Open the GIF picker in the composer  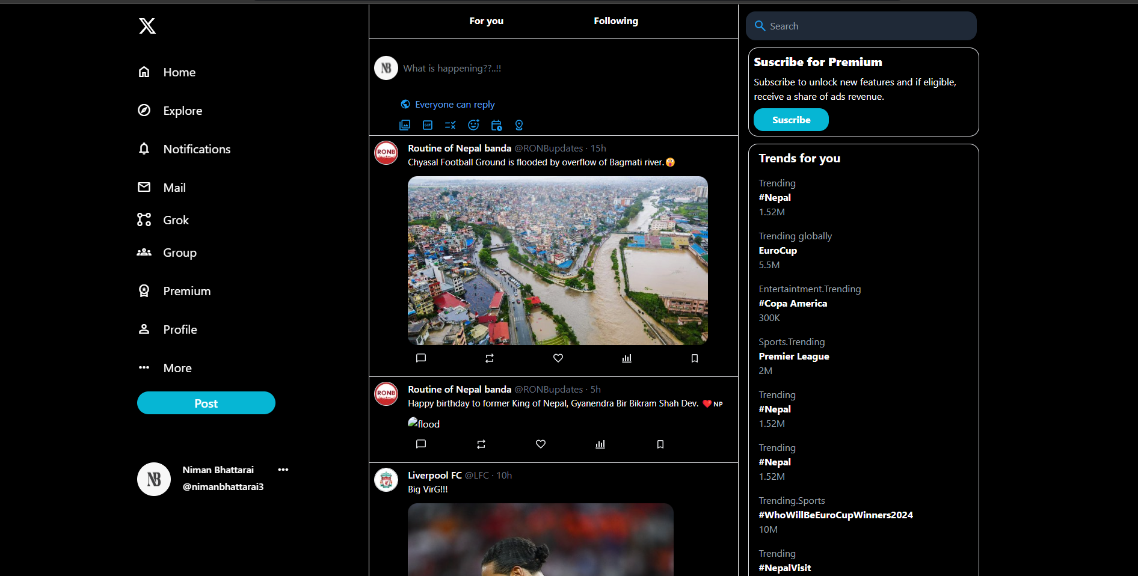[428, 125]
